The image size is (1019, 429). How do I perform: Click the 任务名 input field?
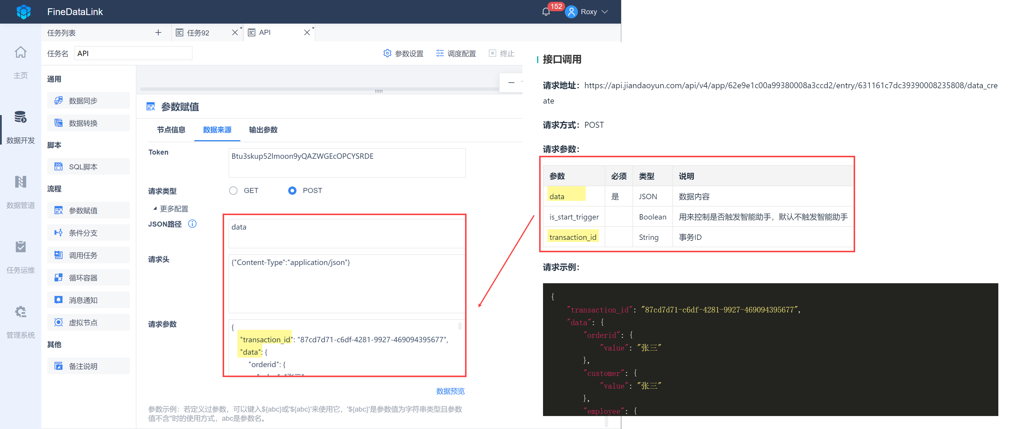pyautogui.click(x=133, y=53)
